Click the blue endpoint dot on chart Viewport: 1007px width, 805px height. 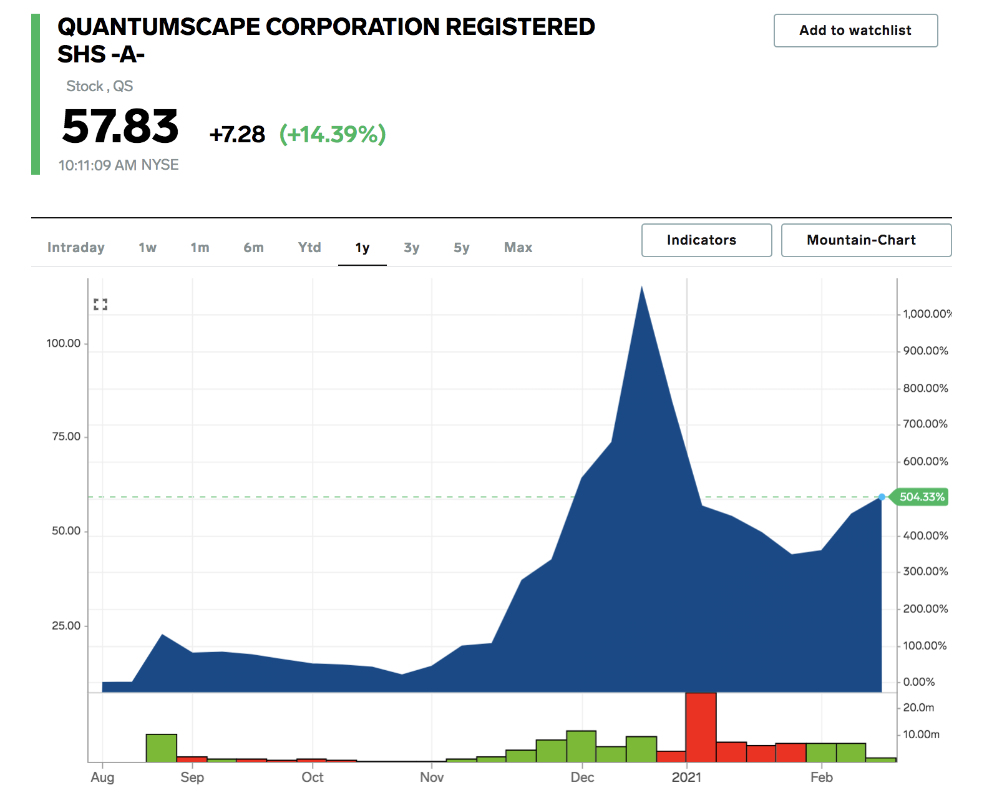(x=882, y=497)
